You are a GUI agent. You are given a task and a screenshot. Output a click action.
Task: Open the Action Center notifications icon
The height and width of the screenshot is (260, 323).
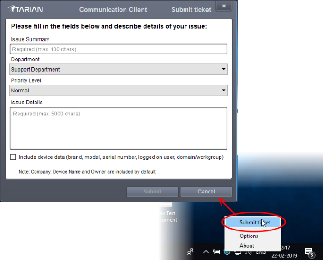pyautogui.click(x=310, y=253)
